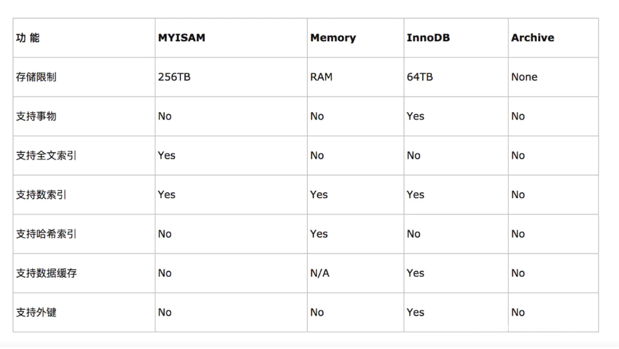
Task: Click the MYISAM column header
Action: pos(182,38)
